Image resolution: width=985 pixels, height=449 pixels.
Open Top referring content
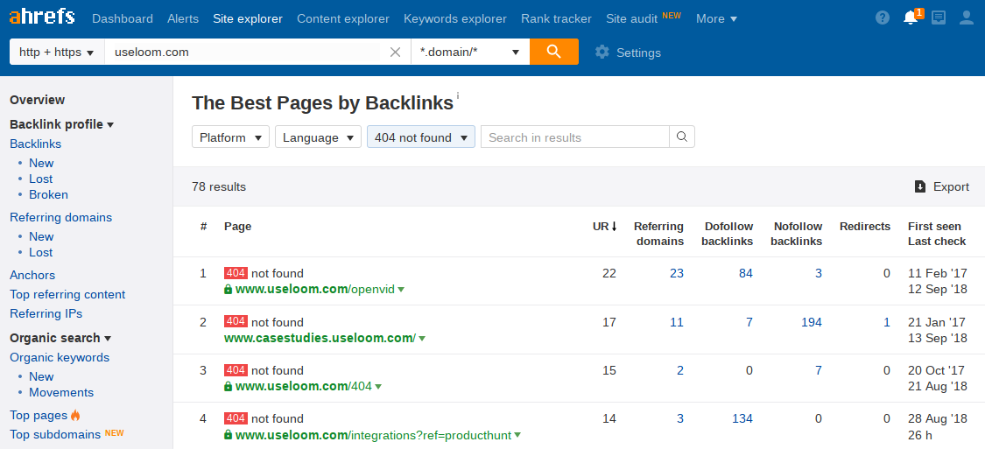click(x=67, y=294)
